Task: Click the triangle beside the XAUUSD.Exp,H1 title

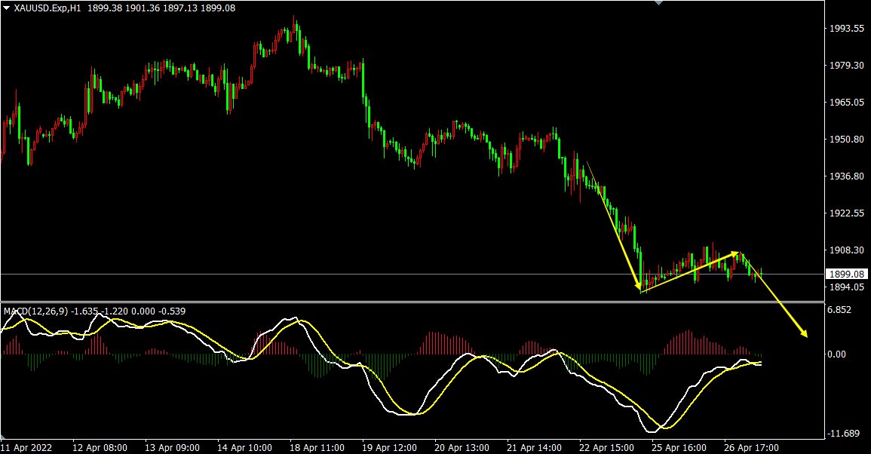Action: click(7, 8)
